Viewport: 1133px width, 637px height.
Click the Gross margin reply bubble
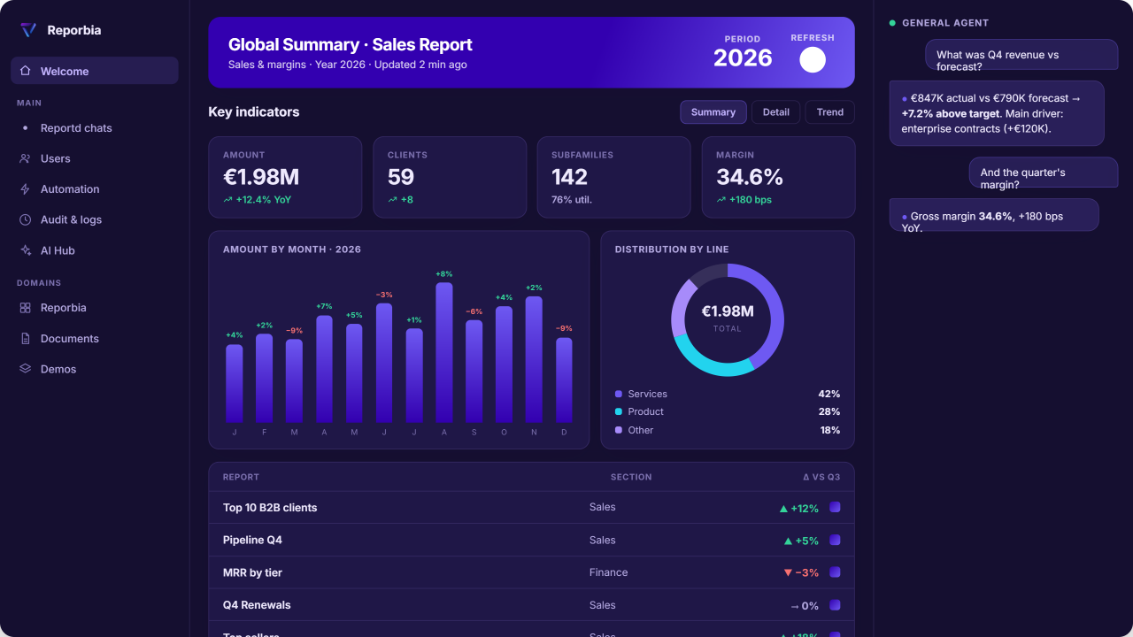994,215
